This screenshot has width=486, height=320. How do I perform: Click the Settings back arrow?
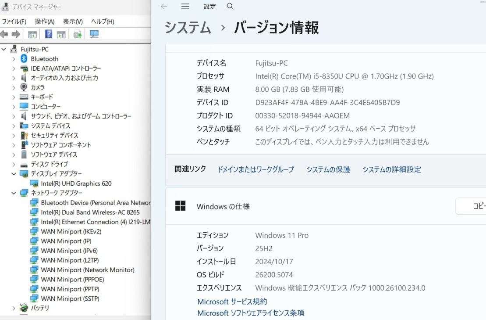point(164,7)
